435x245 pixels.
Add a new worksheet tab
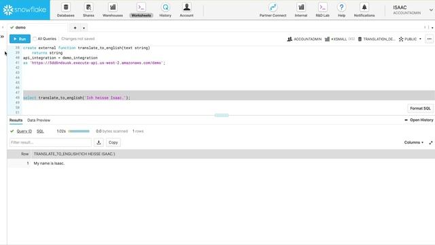(75, 28)
